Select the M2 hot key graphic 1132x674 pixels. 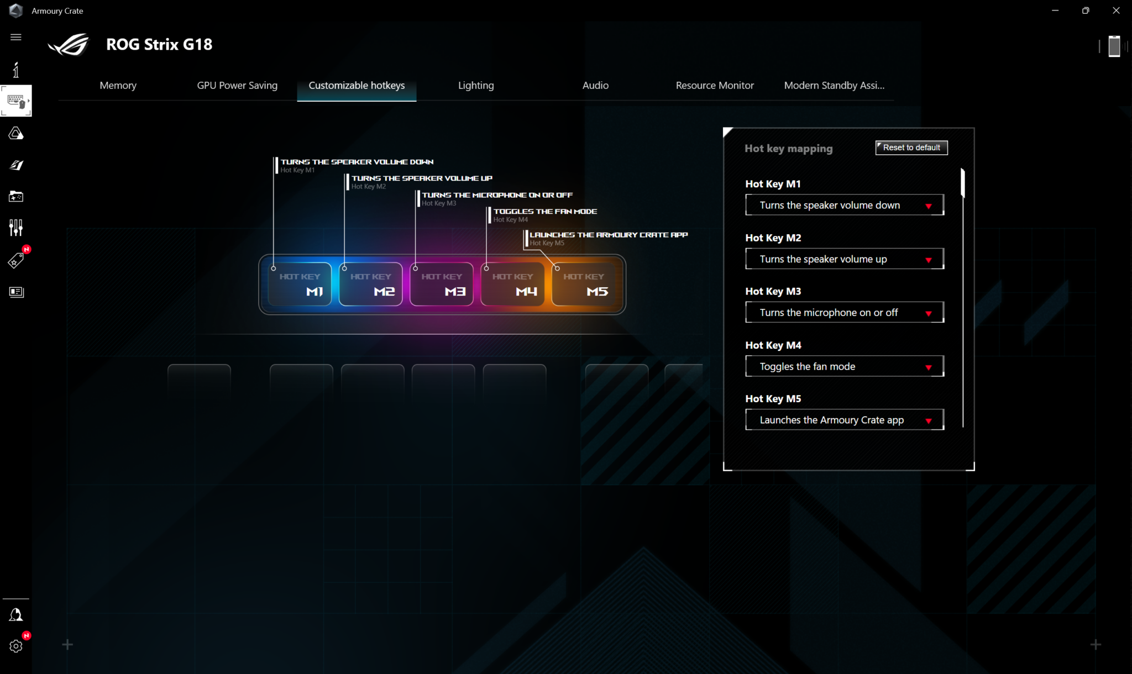[370, 284]
